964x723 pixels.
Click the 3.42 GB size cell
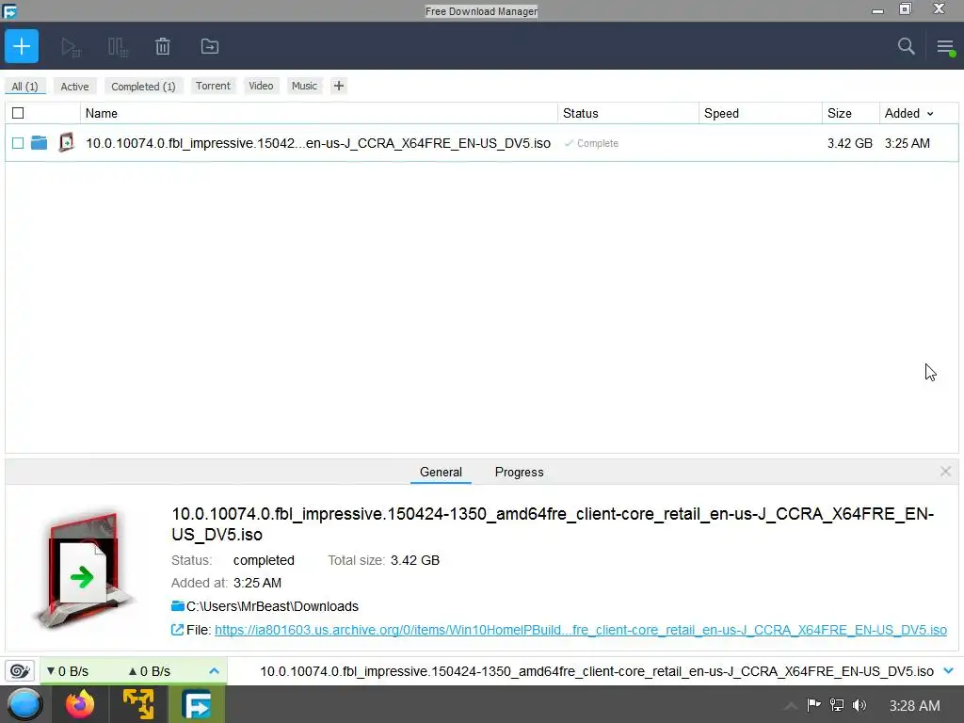tap(850, 143)
